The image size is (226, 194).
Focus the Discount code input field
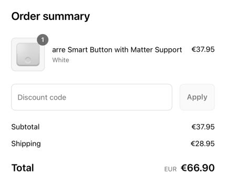coord(91,97)
